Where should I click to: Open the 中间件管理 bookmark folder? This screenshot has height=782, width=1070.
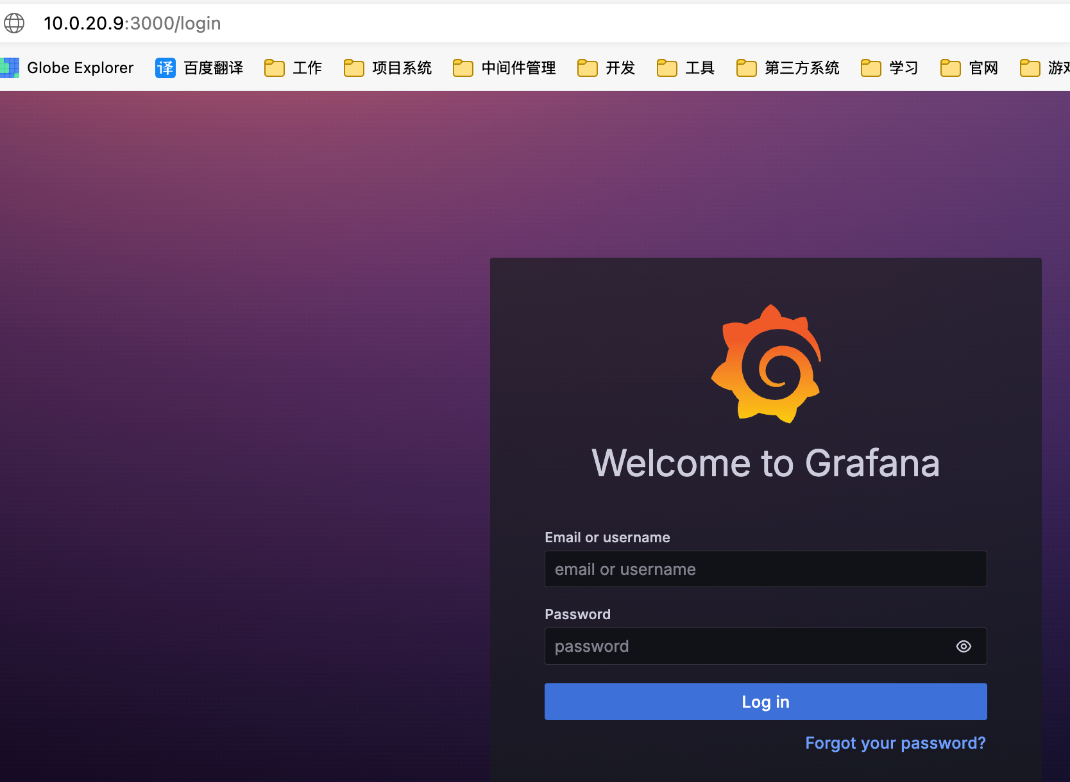(504, 68)
